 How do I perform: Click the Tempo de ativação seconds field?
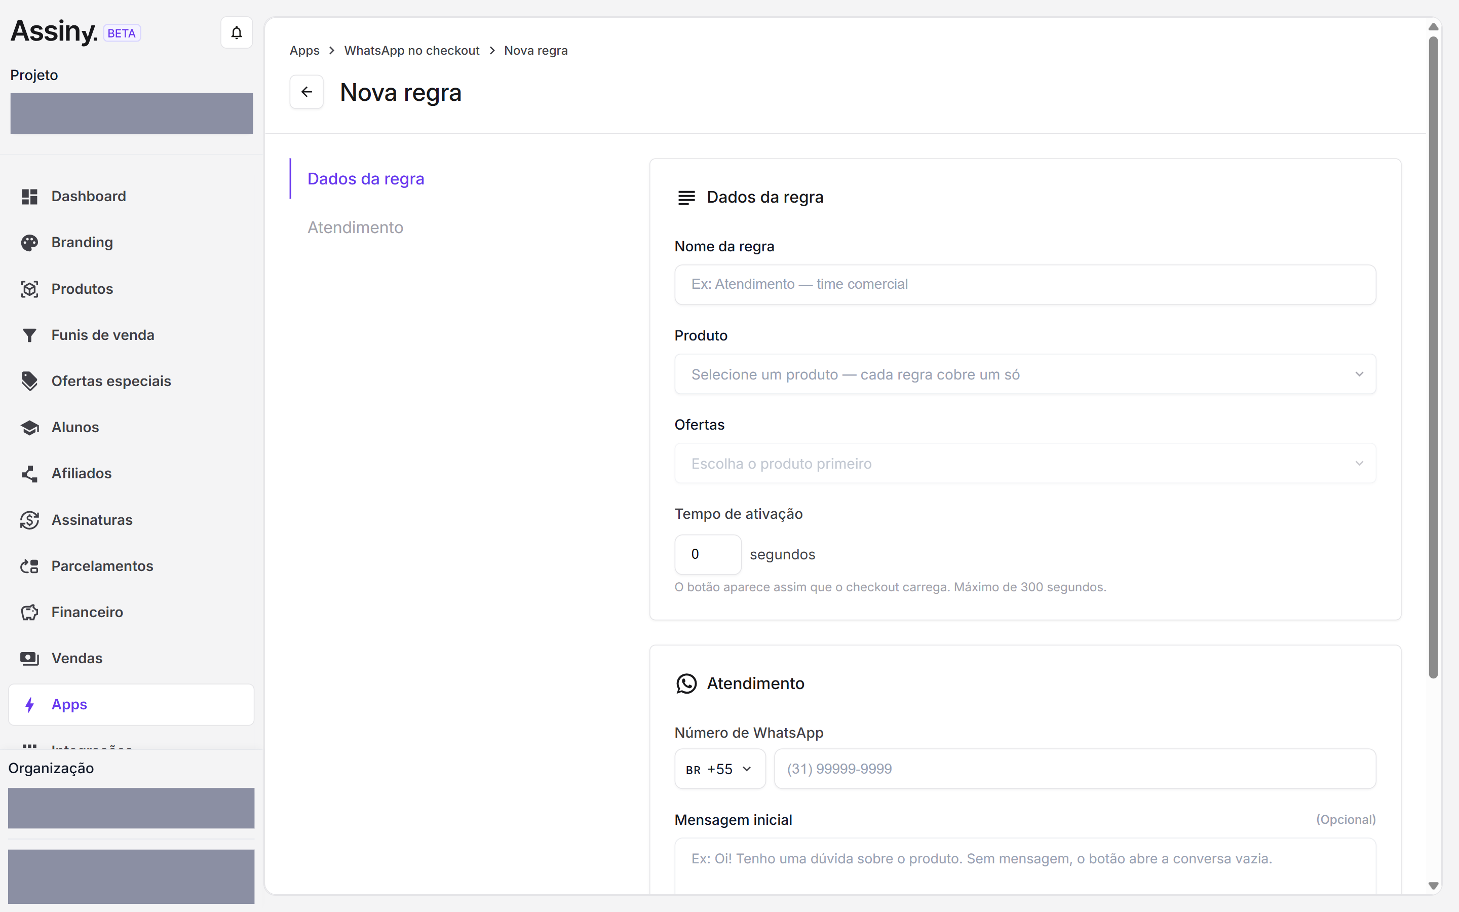tap(708, 554)
